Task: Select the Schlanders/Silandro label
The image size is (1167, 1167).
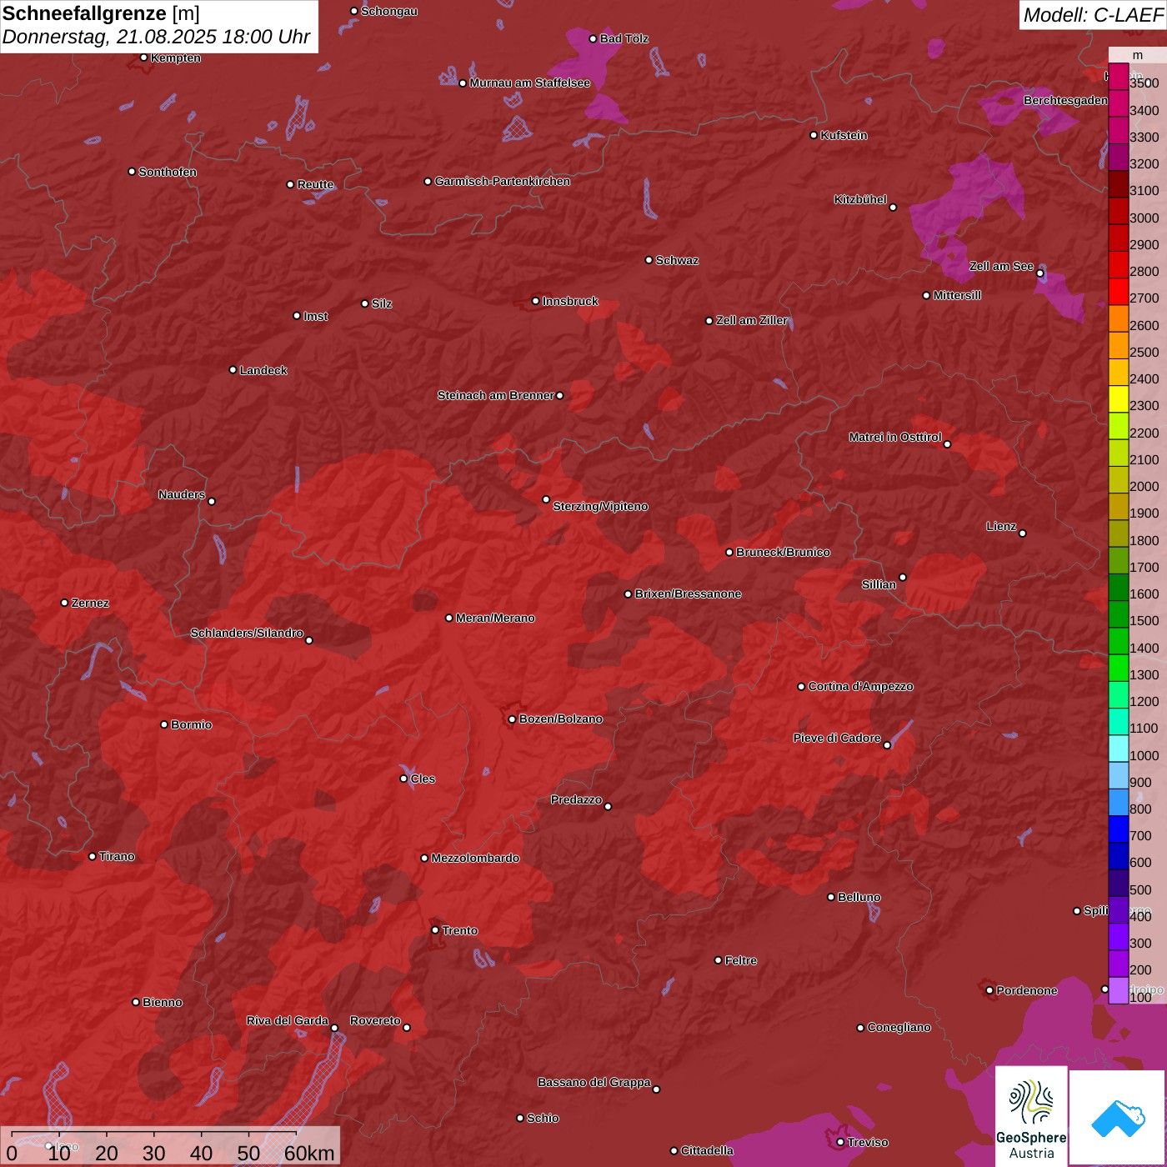Action: (247, 633)
